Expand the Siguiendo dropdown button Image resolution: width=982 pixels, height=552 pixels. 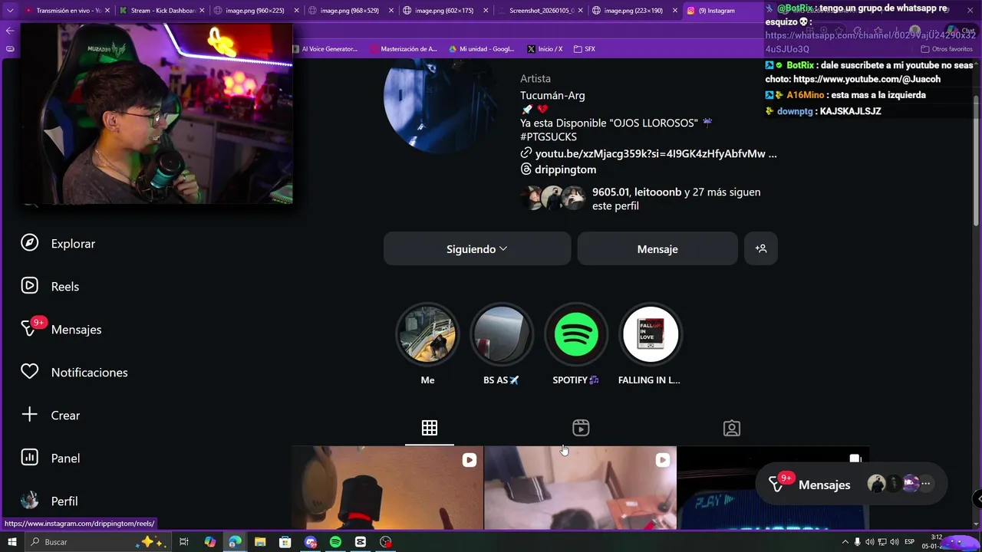coord(477,248)
